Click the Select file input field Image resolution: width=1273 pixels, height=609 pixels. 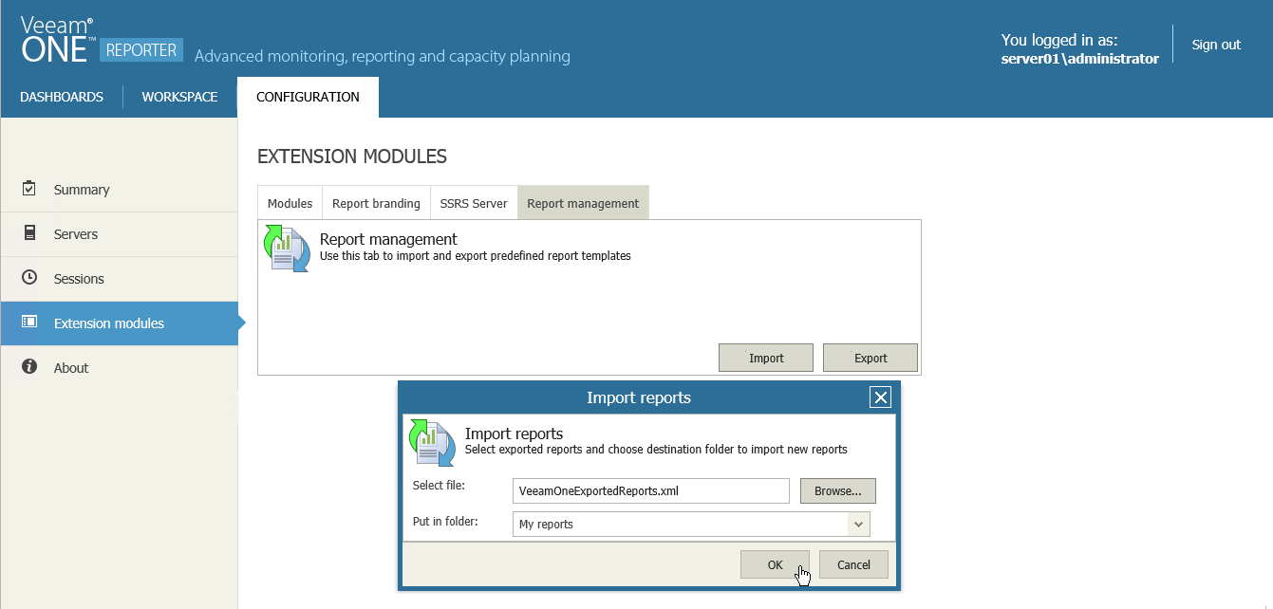[651, 490]
